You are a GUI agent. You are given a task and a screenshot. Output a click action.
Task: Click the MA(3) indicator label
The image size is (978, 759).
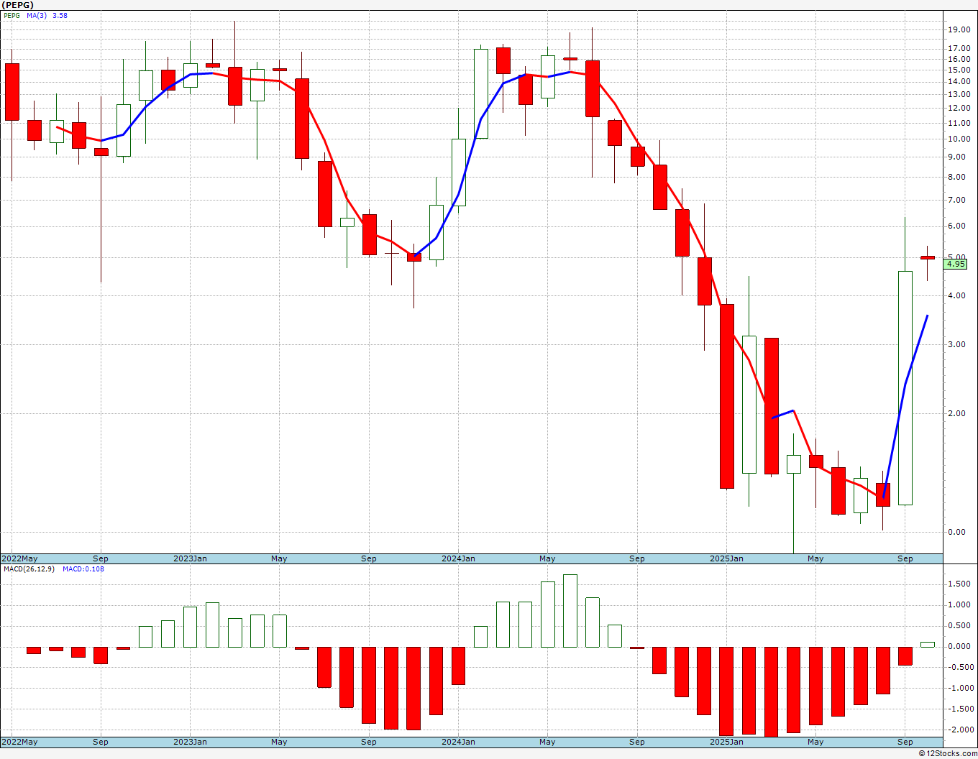(37, 15)
